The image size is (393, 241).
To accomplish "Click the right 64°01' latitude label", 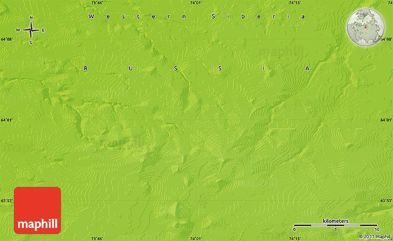I will pyautogui.click(x=386, y=120).
